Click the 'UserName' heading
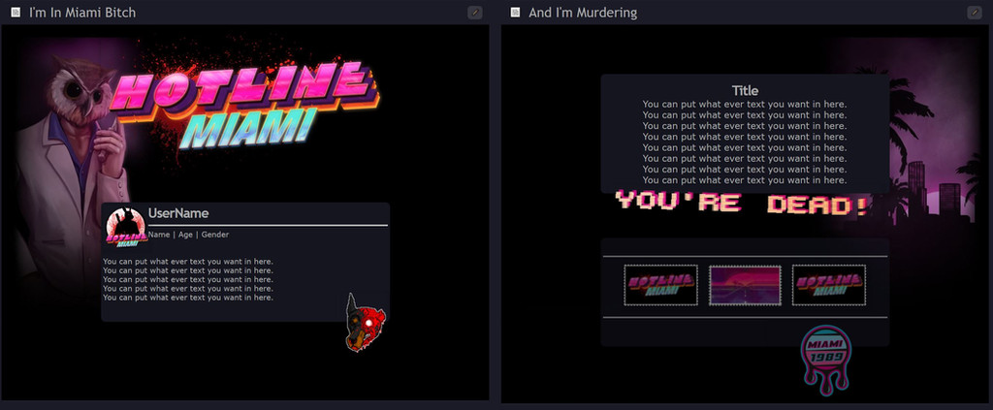 [x=178, y=213]
